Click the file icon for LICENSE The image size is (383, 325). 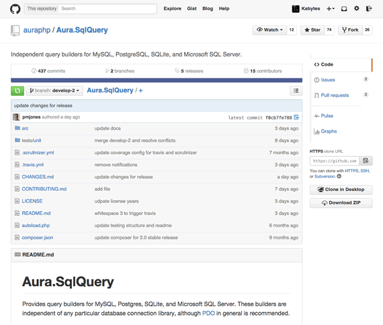[17, 201]
